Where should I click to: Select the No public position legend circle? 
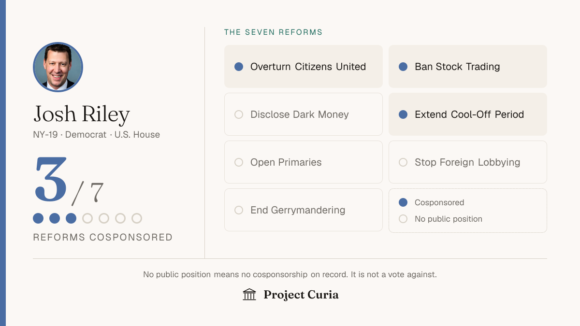(403, 219)
